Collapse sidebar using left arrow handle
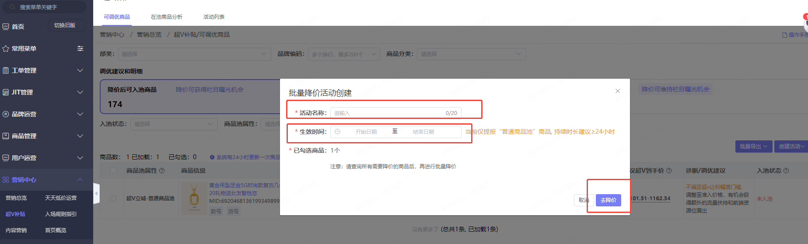The width and height of the screenshot is (808, 244). [96, 193]
